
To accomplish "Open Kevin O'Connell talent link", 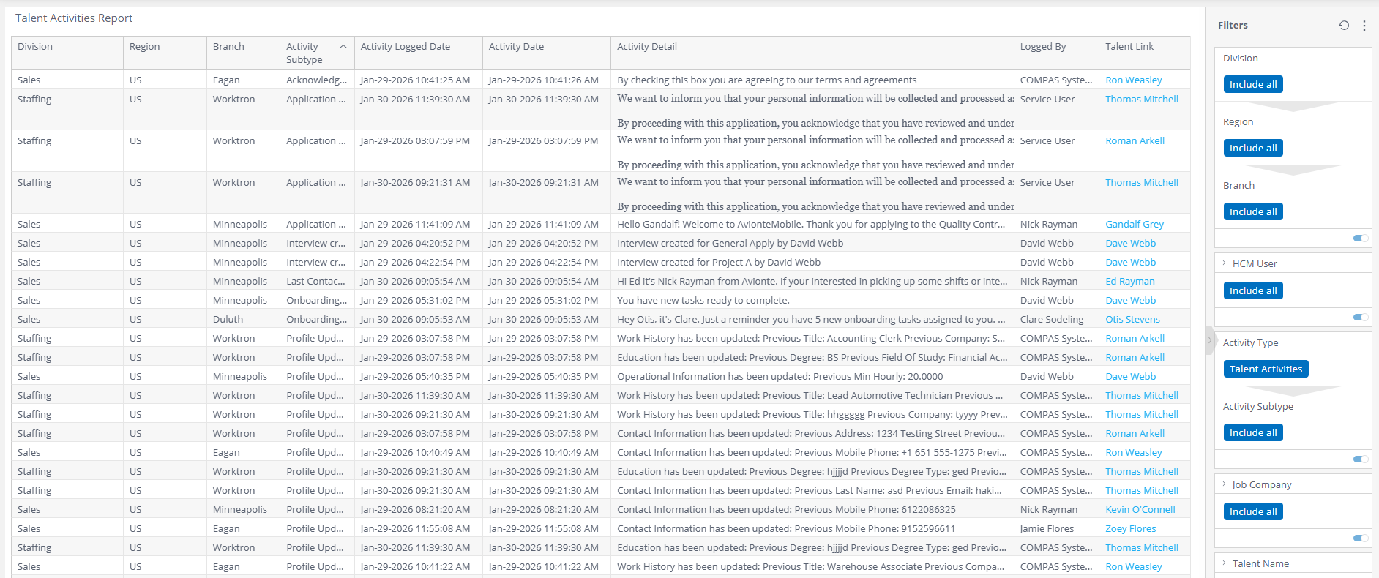I will pos(1140,510).
